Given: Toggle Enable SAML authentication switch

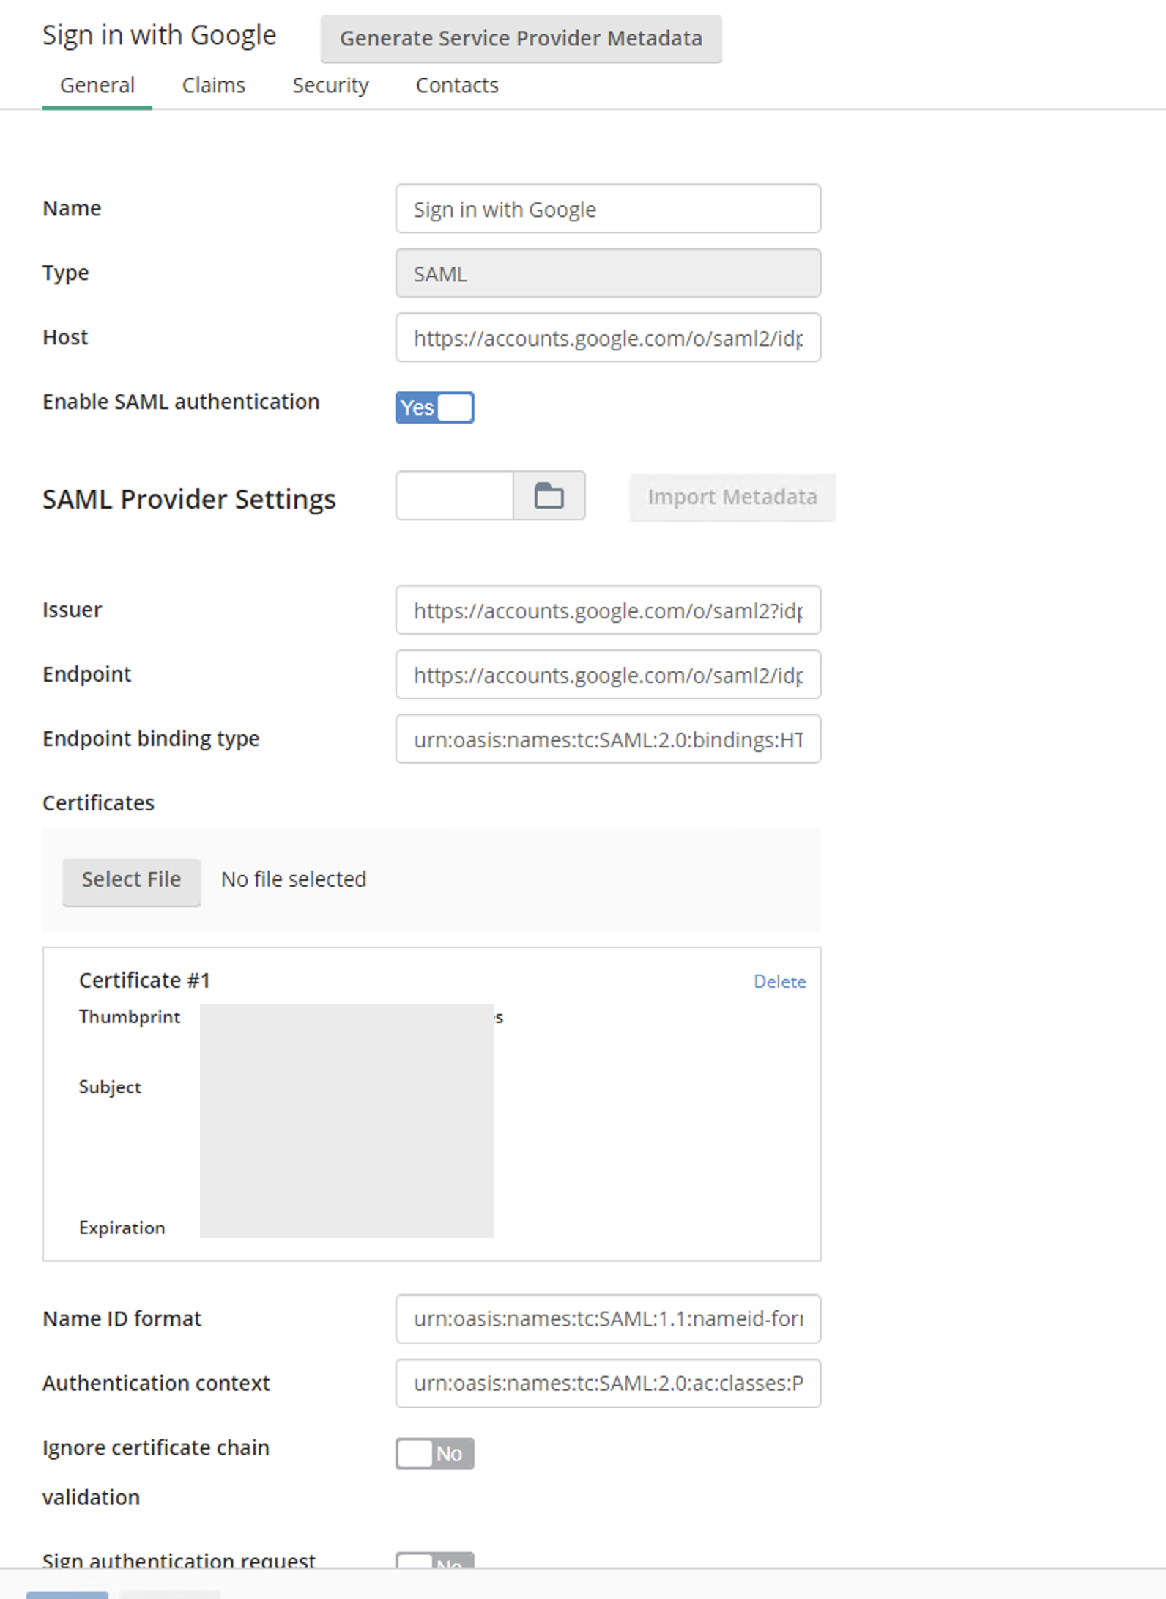Looking at the screenshot, I should [x=434, y=407].
